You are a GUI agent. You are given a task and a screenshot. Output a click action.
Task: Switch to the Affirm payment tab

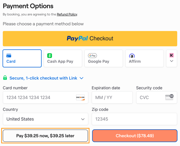point(144,58)
